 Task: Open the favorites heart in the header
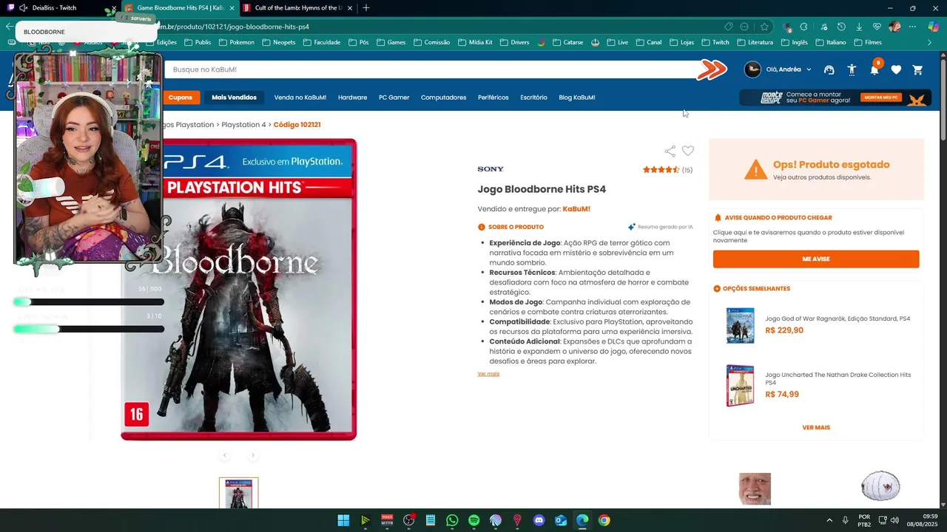pyautogui.click(x=896, y=69)
